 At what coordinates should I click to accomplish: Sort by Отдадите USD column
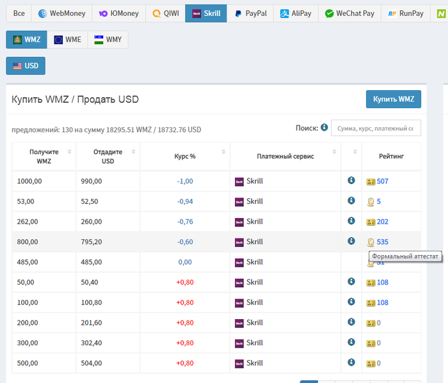tap(108, 157)
